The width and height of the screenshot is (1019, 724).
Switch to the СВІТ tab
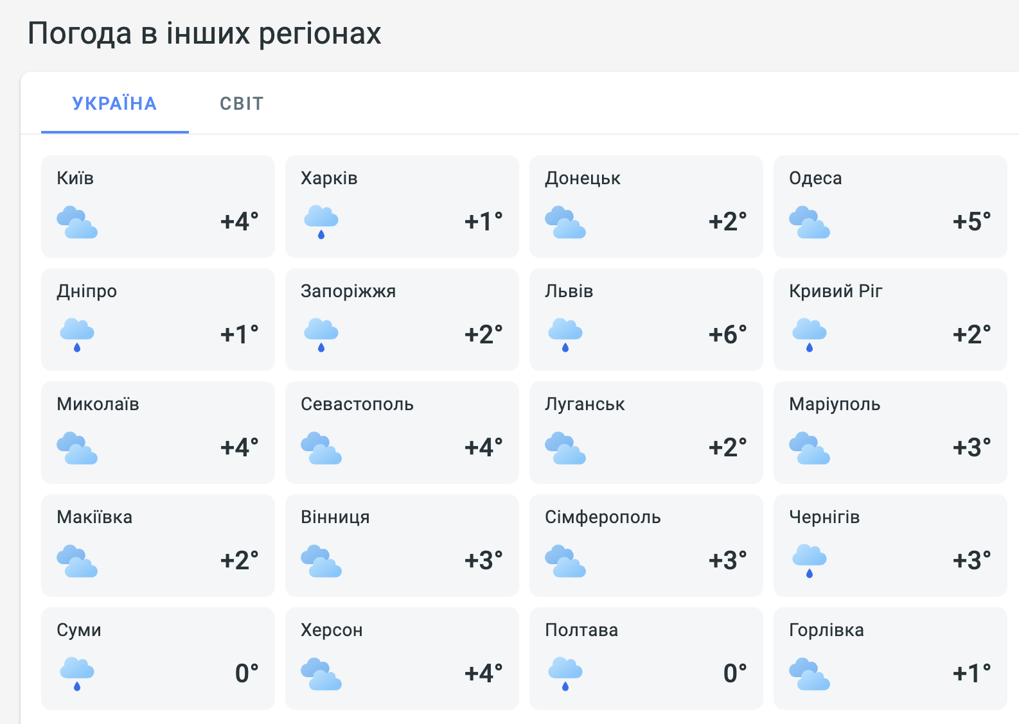242,103
